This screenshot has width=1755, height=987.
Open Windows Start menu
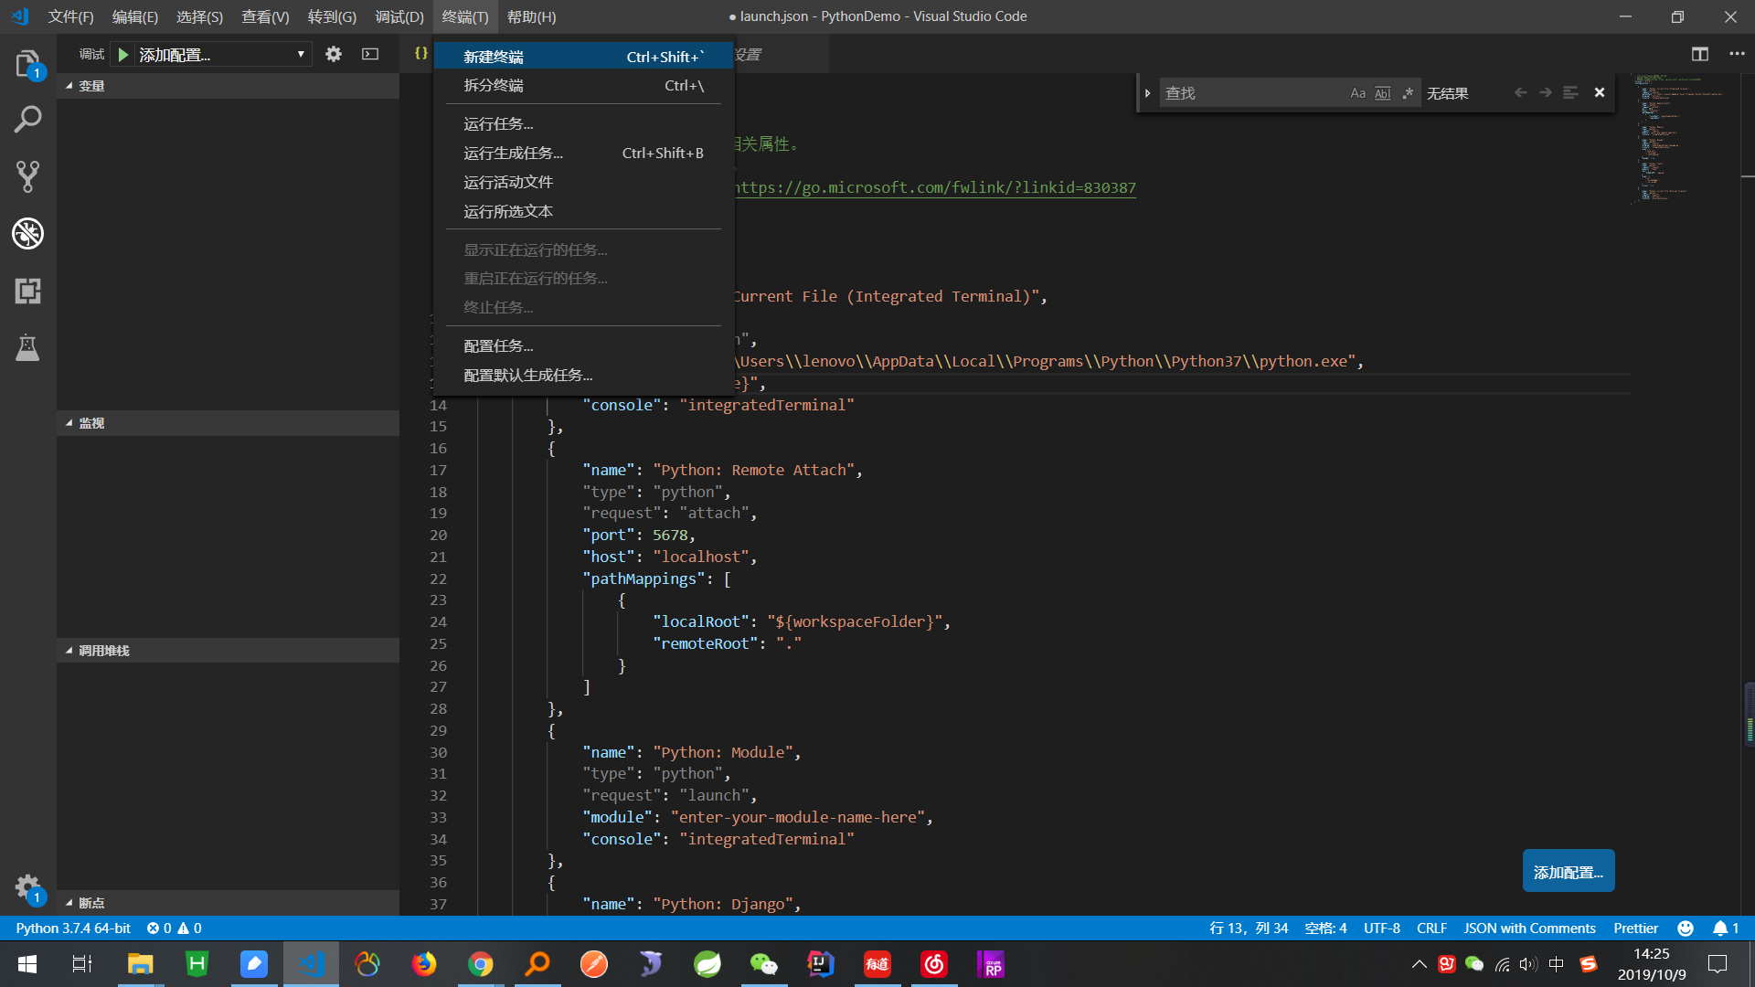pyautogui.click(x=27, y=964)
